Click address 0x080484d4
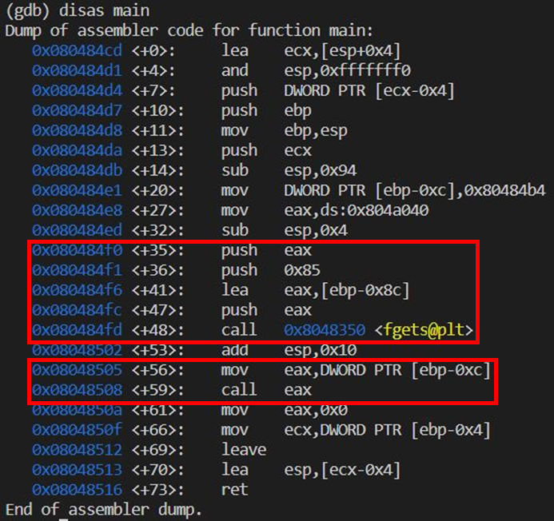The image size is (554, 521). point(77,90)
